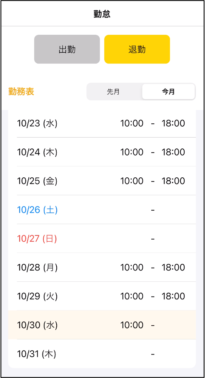Tap the 18:00 end time on 10/29
The height and width of the screenshot is (378, 205).
point(173,296)
